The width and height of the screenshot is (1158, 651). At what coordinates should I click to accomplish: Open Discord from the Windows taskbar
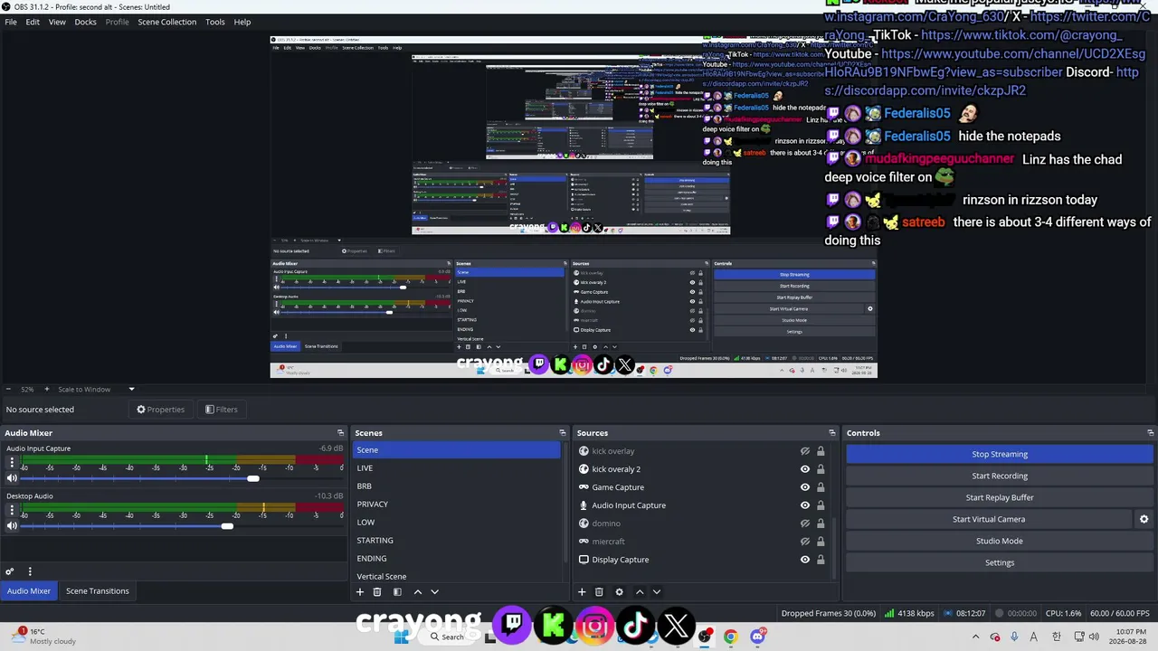coord(757,637)
